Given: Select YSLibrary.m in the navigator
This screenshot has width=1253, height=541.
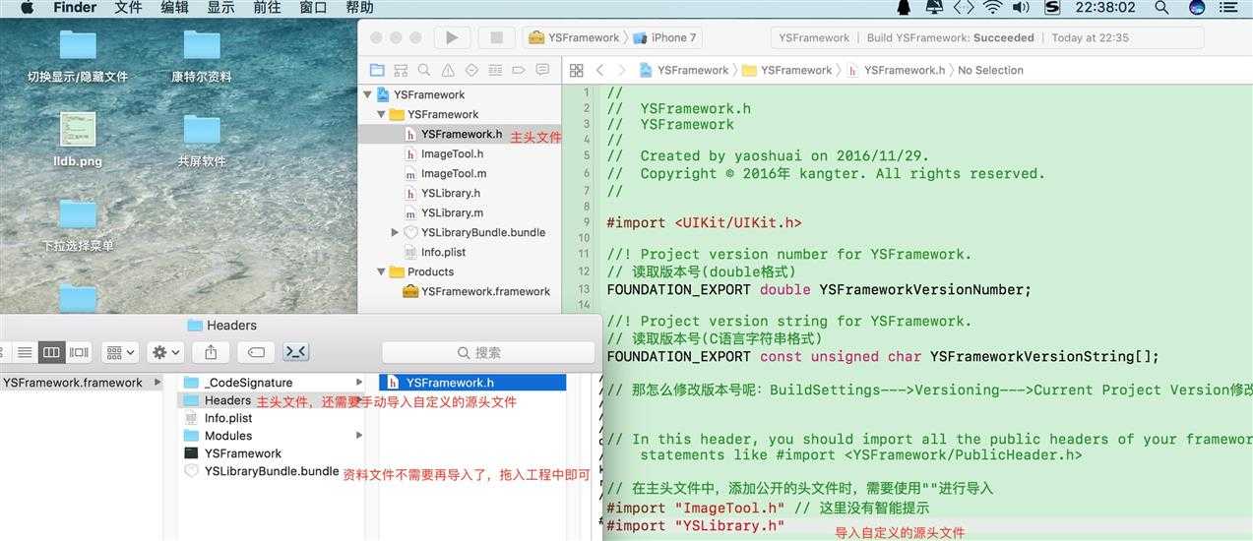Looking at the screenshot, I should coord(452,213).
